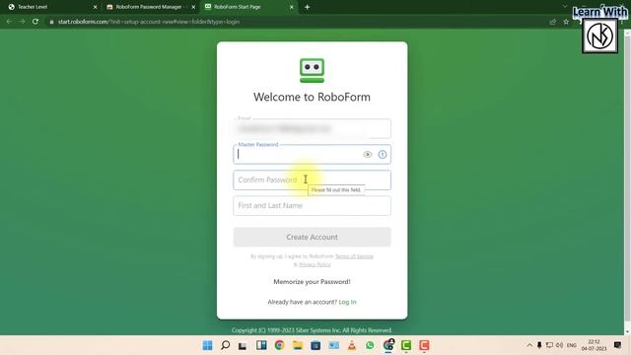631x355 pixels.
Task: Click the microphone tray icon
Action: (x=539, y=345)
